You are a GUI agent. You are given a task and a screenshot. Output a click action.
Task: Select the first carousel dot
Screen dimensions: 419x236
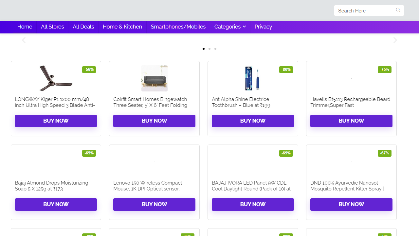click(203, 49)
